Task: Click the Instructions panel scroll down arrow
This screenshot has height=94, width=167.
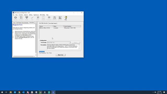Action: point(36,55)
